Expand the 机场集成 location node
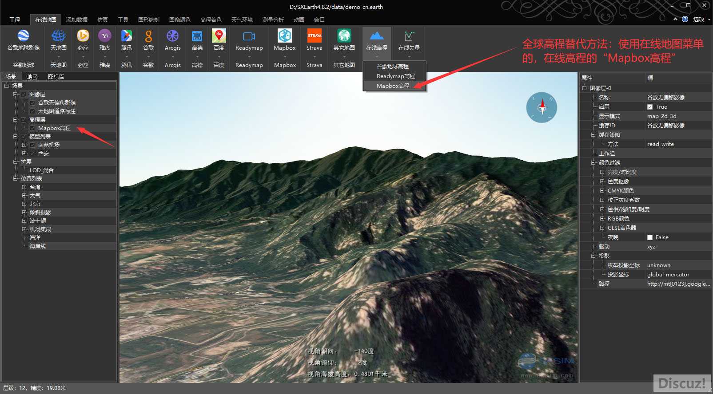713x394 pixels. click(x=24, y=229)
